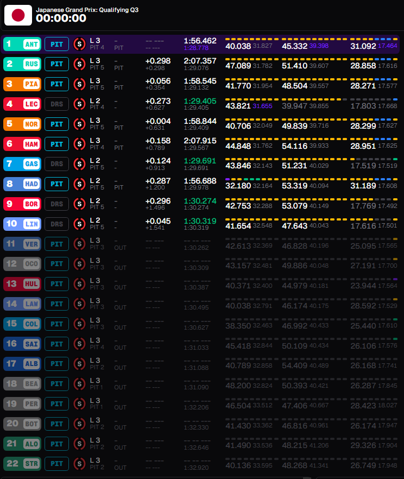Click ANT's purple best lap 1:28.778
Viewport: 404px width, 479px height.
click(x=196, y=48)
